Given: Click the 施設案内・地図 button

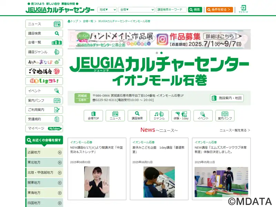Looking at the screenshot, I should (x=227, y=98).
